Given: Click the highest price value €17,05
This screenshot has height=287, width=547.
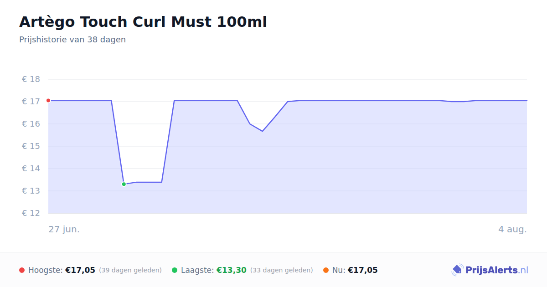Looking at the screenshot, I should click(80, 270).
